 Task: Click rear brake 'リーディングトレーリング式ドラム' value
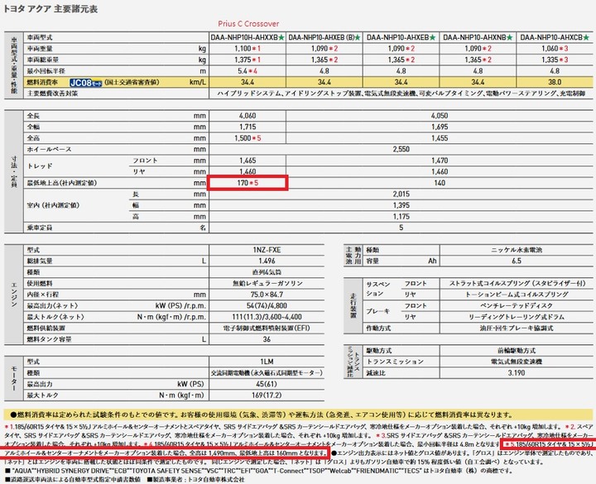coord(517,317)
